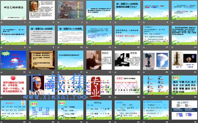The width and height of the screenshot is (198, 123).
Task: Select slide 9 titled 读一读课文6—8自然段
Action: click(x=42, y=35)
